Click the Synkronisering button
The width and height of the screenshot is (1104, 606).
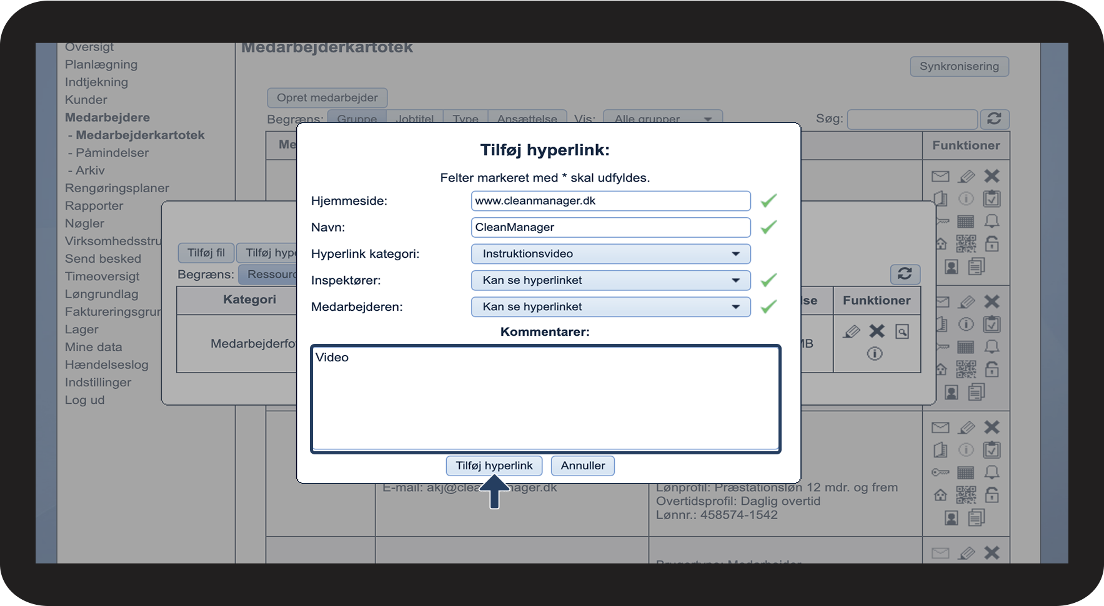[959, 66]
